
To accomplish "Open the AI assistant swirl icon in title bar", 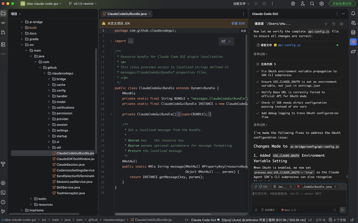I will click(293, 3).
